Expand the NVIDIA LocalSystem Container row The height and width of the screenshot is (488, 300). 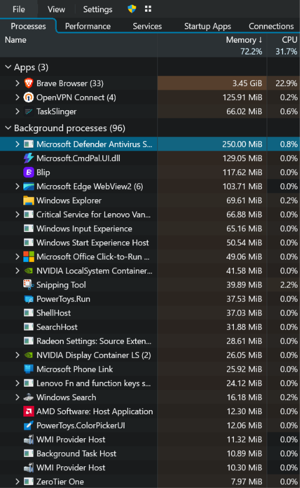pyautogui.click(x=18, y=271)
